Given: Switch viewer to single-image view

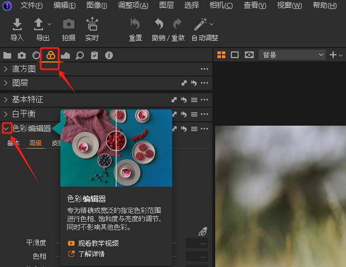Looking at the screenshot, I should point(235,55).
